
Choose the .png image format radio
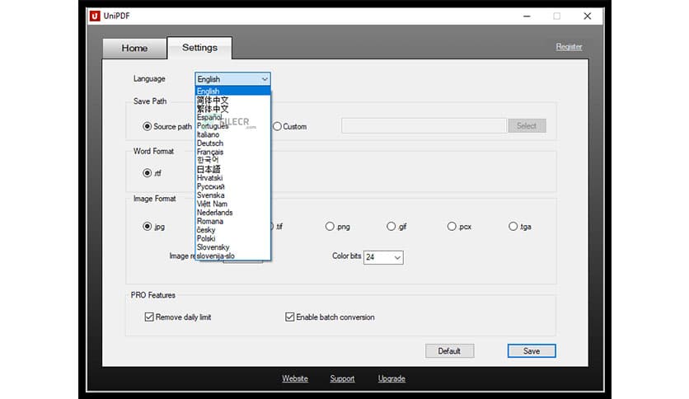coord(330,227)
